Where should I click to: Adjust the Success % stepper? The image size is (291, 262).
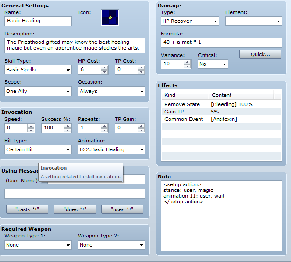pyautogui.click(x=67, y=128)
